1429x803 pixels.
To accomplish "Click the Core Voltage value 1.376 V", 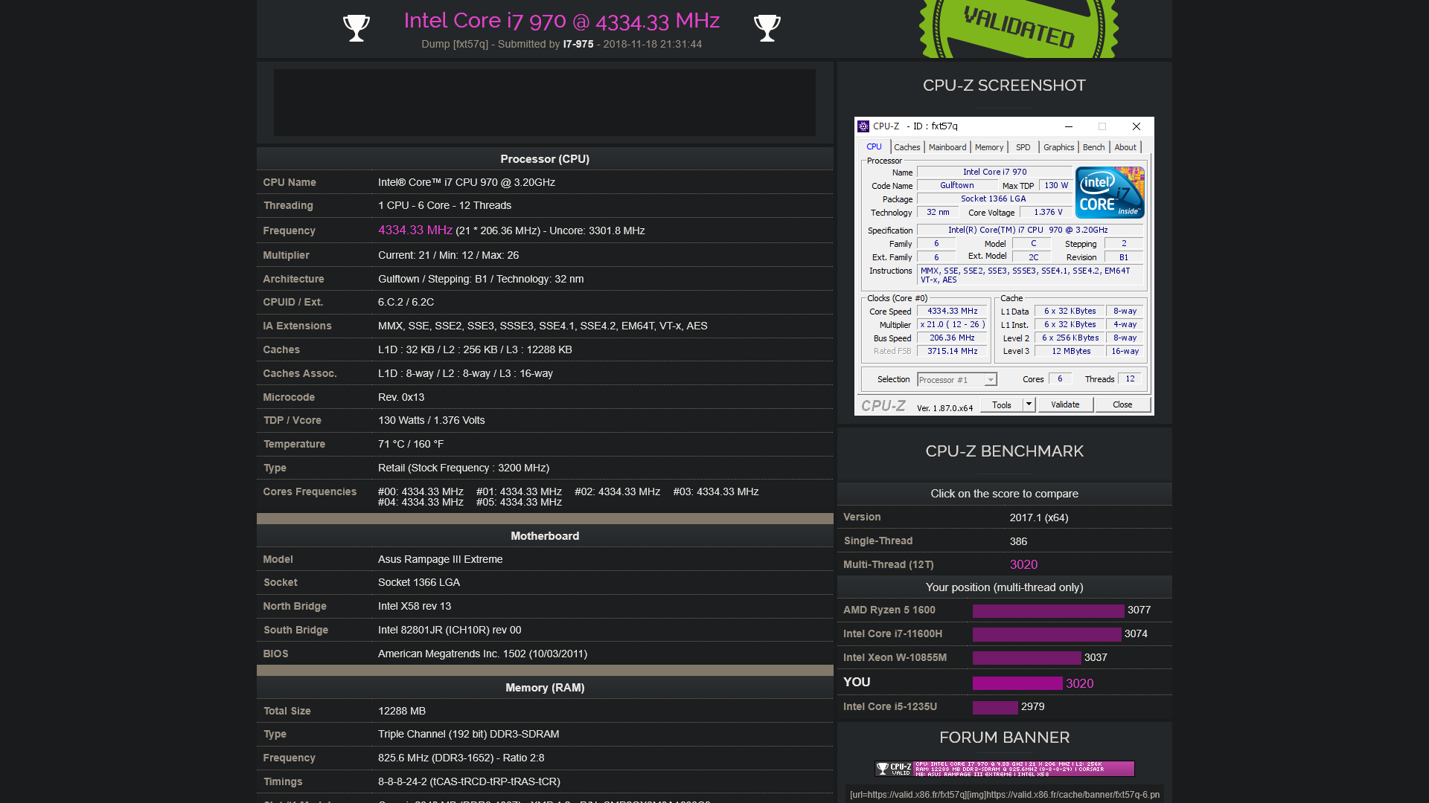I will (1047, 213).
